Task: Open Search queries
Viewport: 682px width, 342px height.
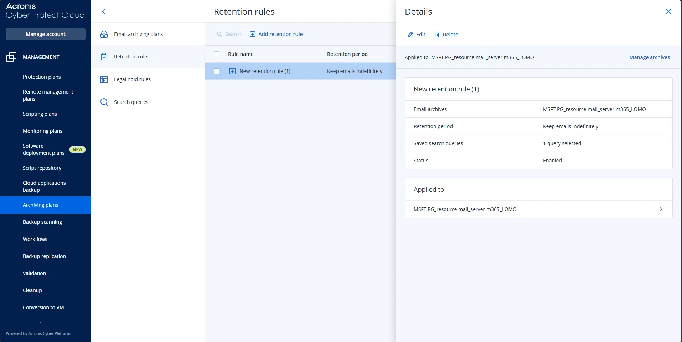Action: point(131,102)
